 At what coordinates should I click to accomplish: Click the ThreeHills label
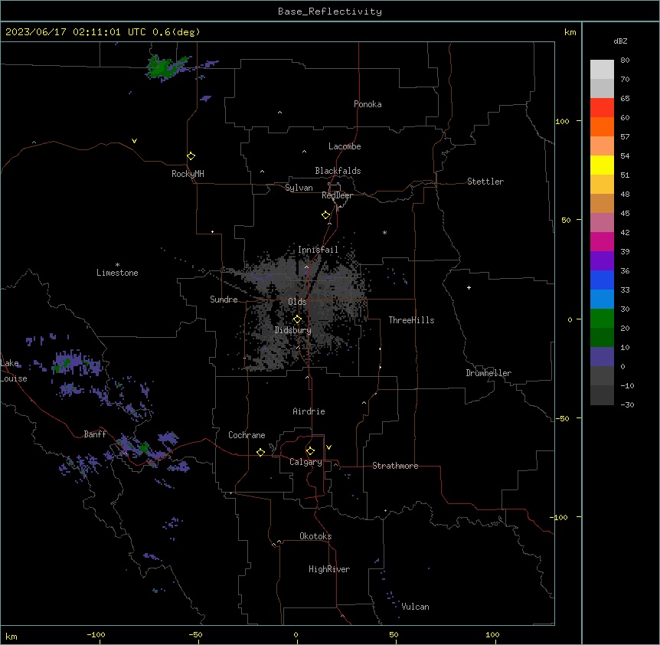tap(411, 320)
